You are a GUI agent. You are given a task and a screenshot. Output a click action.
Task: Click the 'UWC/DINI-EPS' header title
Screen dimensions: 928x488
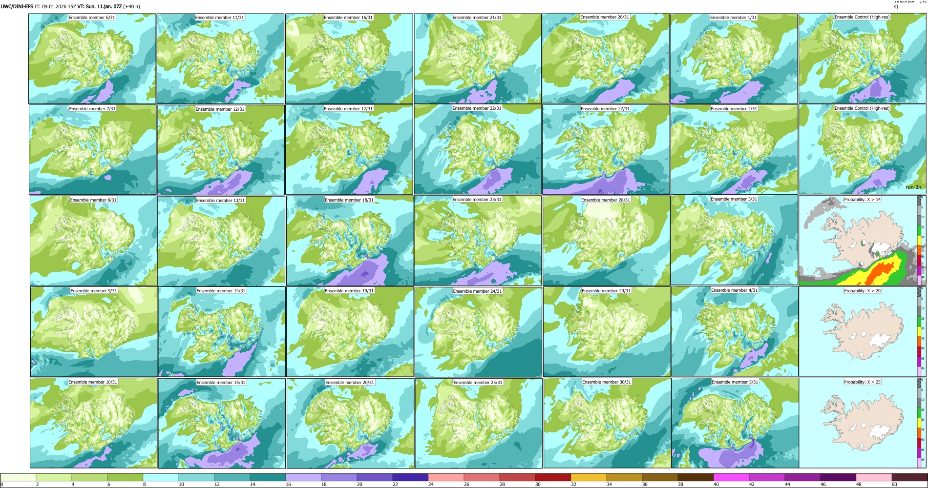pyautogui.click(x=17, y=7)
